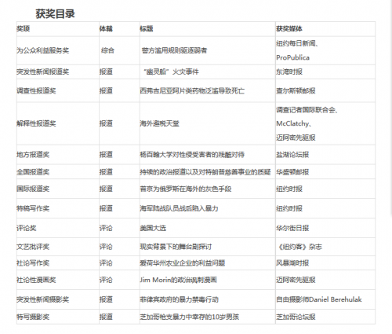This screenshot has height=334, width=392.
Task: Click the 纽约每日新闻 text
Action: coord(296,43)
